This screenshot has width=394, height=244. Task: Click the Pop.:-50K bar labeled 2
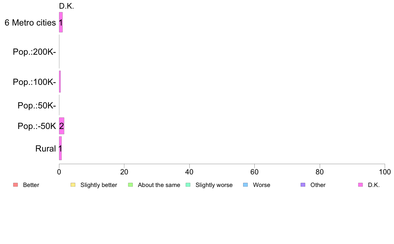click(x=62, y=126)
